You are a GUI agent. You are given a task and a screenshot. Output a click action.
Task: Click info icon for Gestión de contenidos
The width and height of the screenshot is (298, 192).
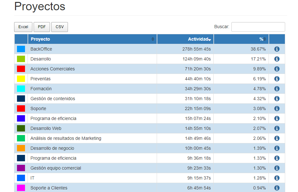(x=277, y=99)
